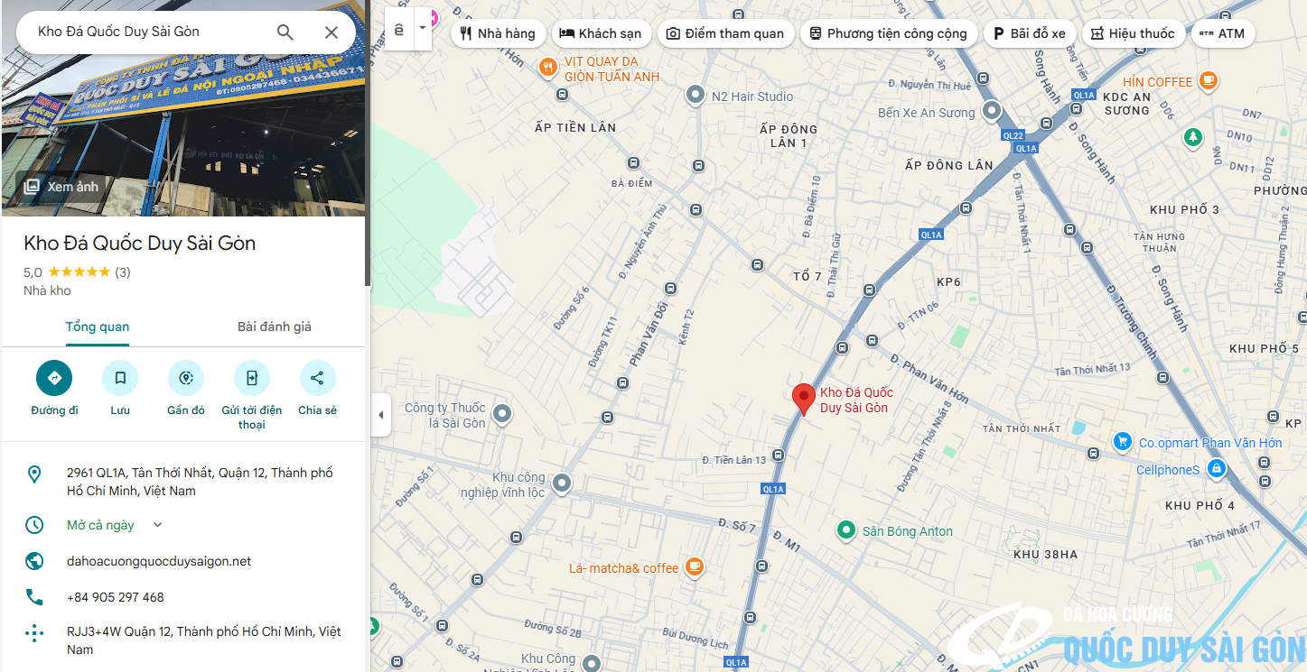Click the Chia sẻ share icon

point(317,378)
